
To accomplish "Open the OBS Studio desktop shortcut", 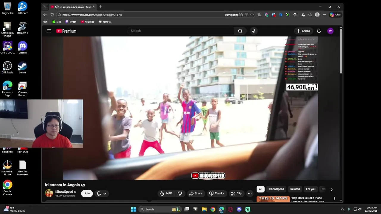I will click(x=7, y=68).
